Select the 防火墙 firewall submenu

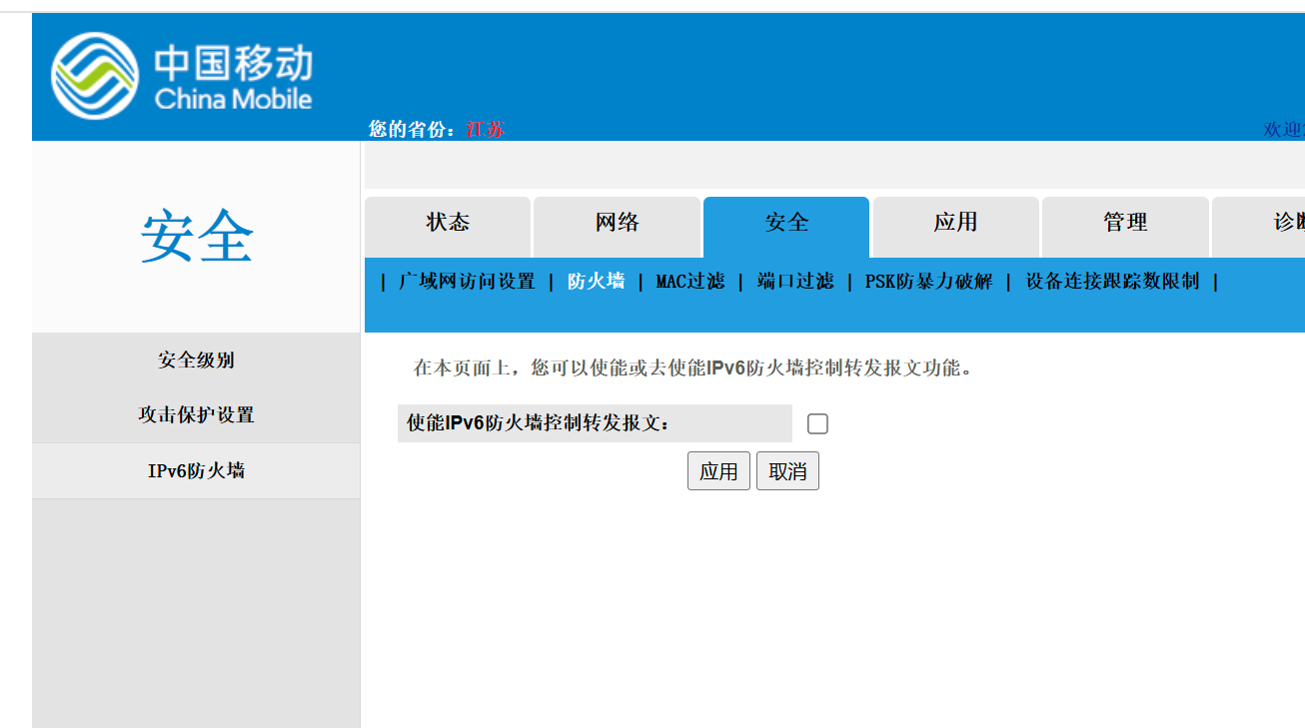point(597,282)
